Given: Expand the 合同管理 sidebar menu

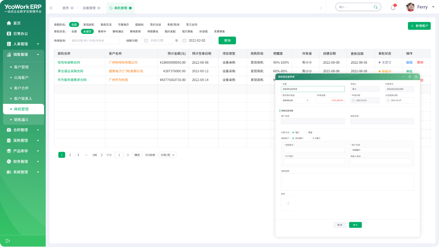Looking at the screenshot, I should (23, 130).
